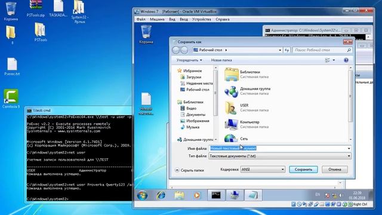
Task: Click the change view icon in Save As toolbar
Action: (328, 60)
